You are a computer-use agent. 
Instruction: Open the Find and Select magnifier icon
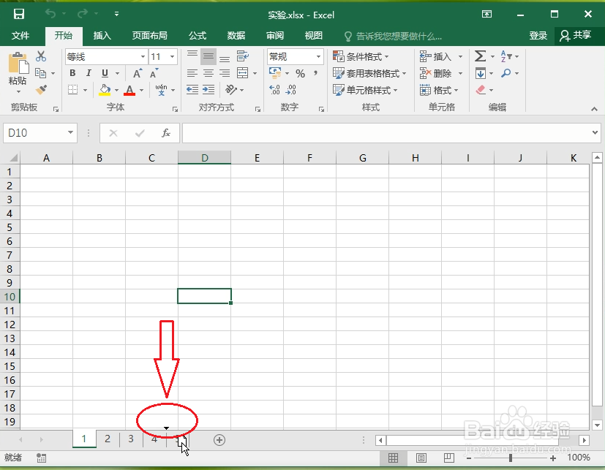[x=506, y=72]
